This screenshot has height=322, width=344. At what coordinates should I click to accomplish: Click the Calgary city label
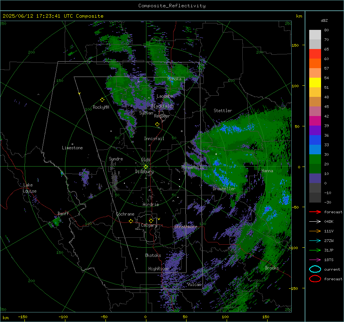point(149,225)
